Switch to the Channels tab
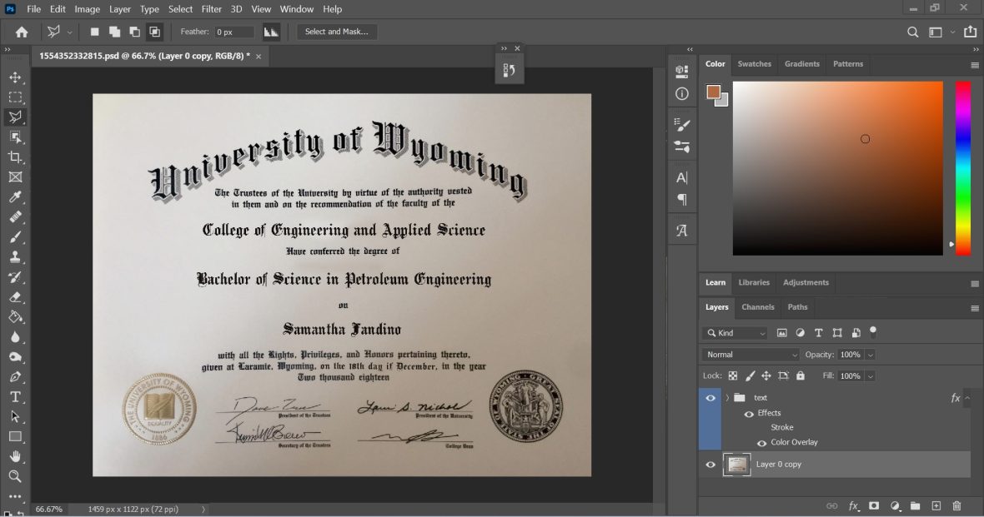Screen dimensions: 984x517 pyautogui.click(x=757, y=307)
